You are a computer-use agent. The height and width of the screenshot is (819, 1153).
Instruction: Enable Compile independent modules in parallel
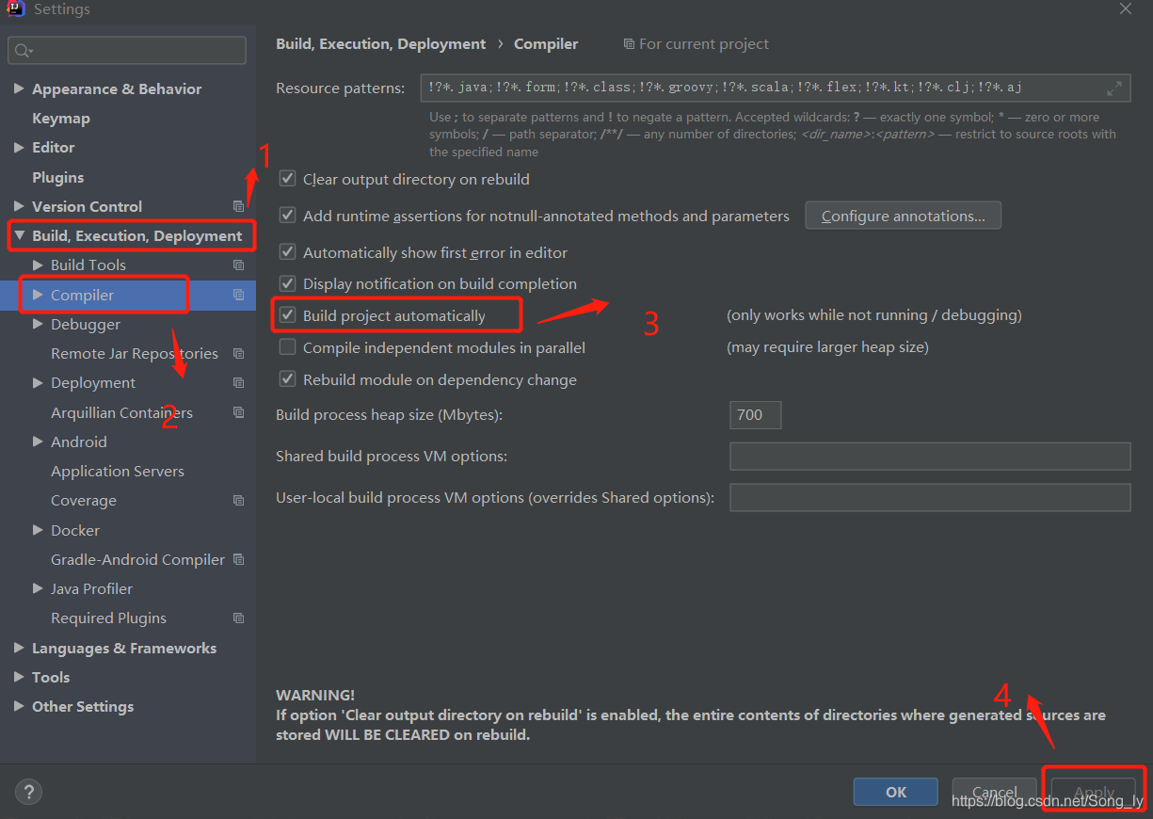(x=287, y=347)
